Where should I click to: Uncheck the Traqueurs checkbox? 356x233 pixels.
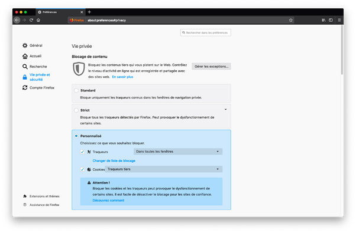click(x=82, y=152)
